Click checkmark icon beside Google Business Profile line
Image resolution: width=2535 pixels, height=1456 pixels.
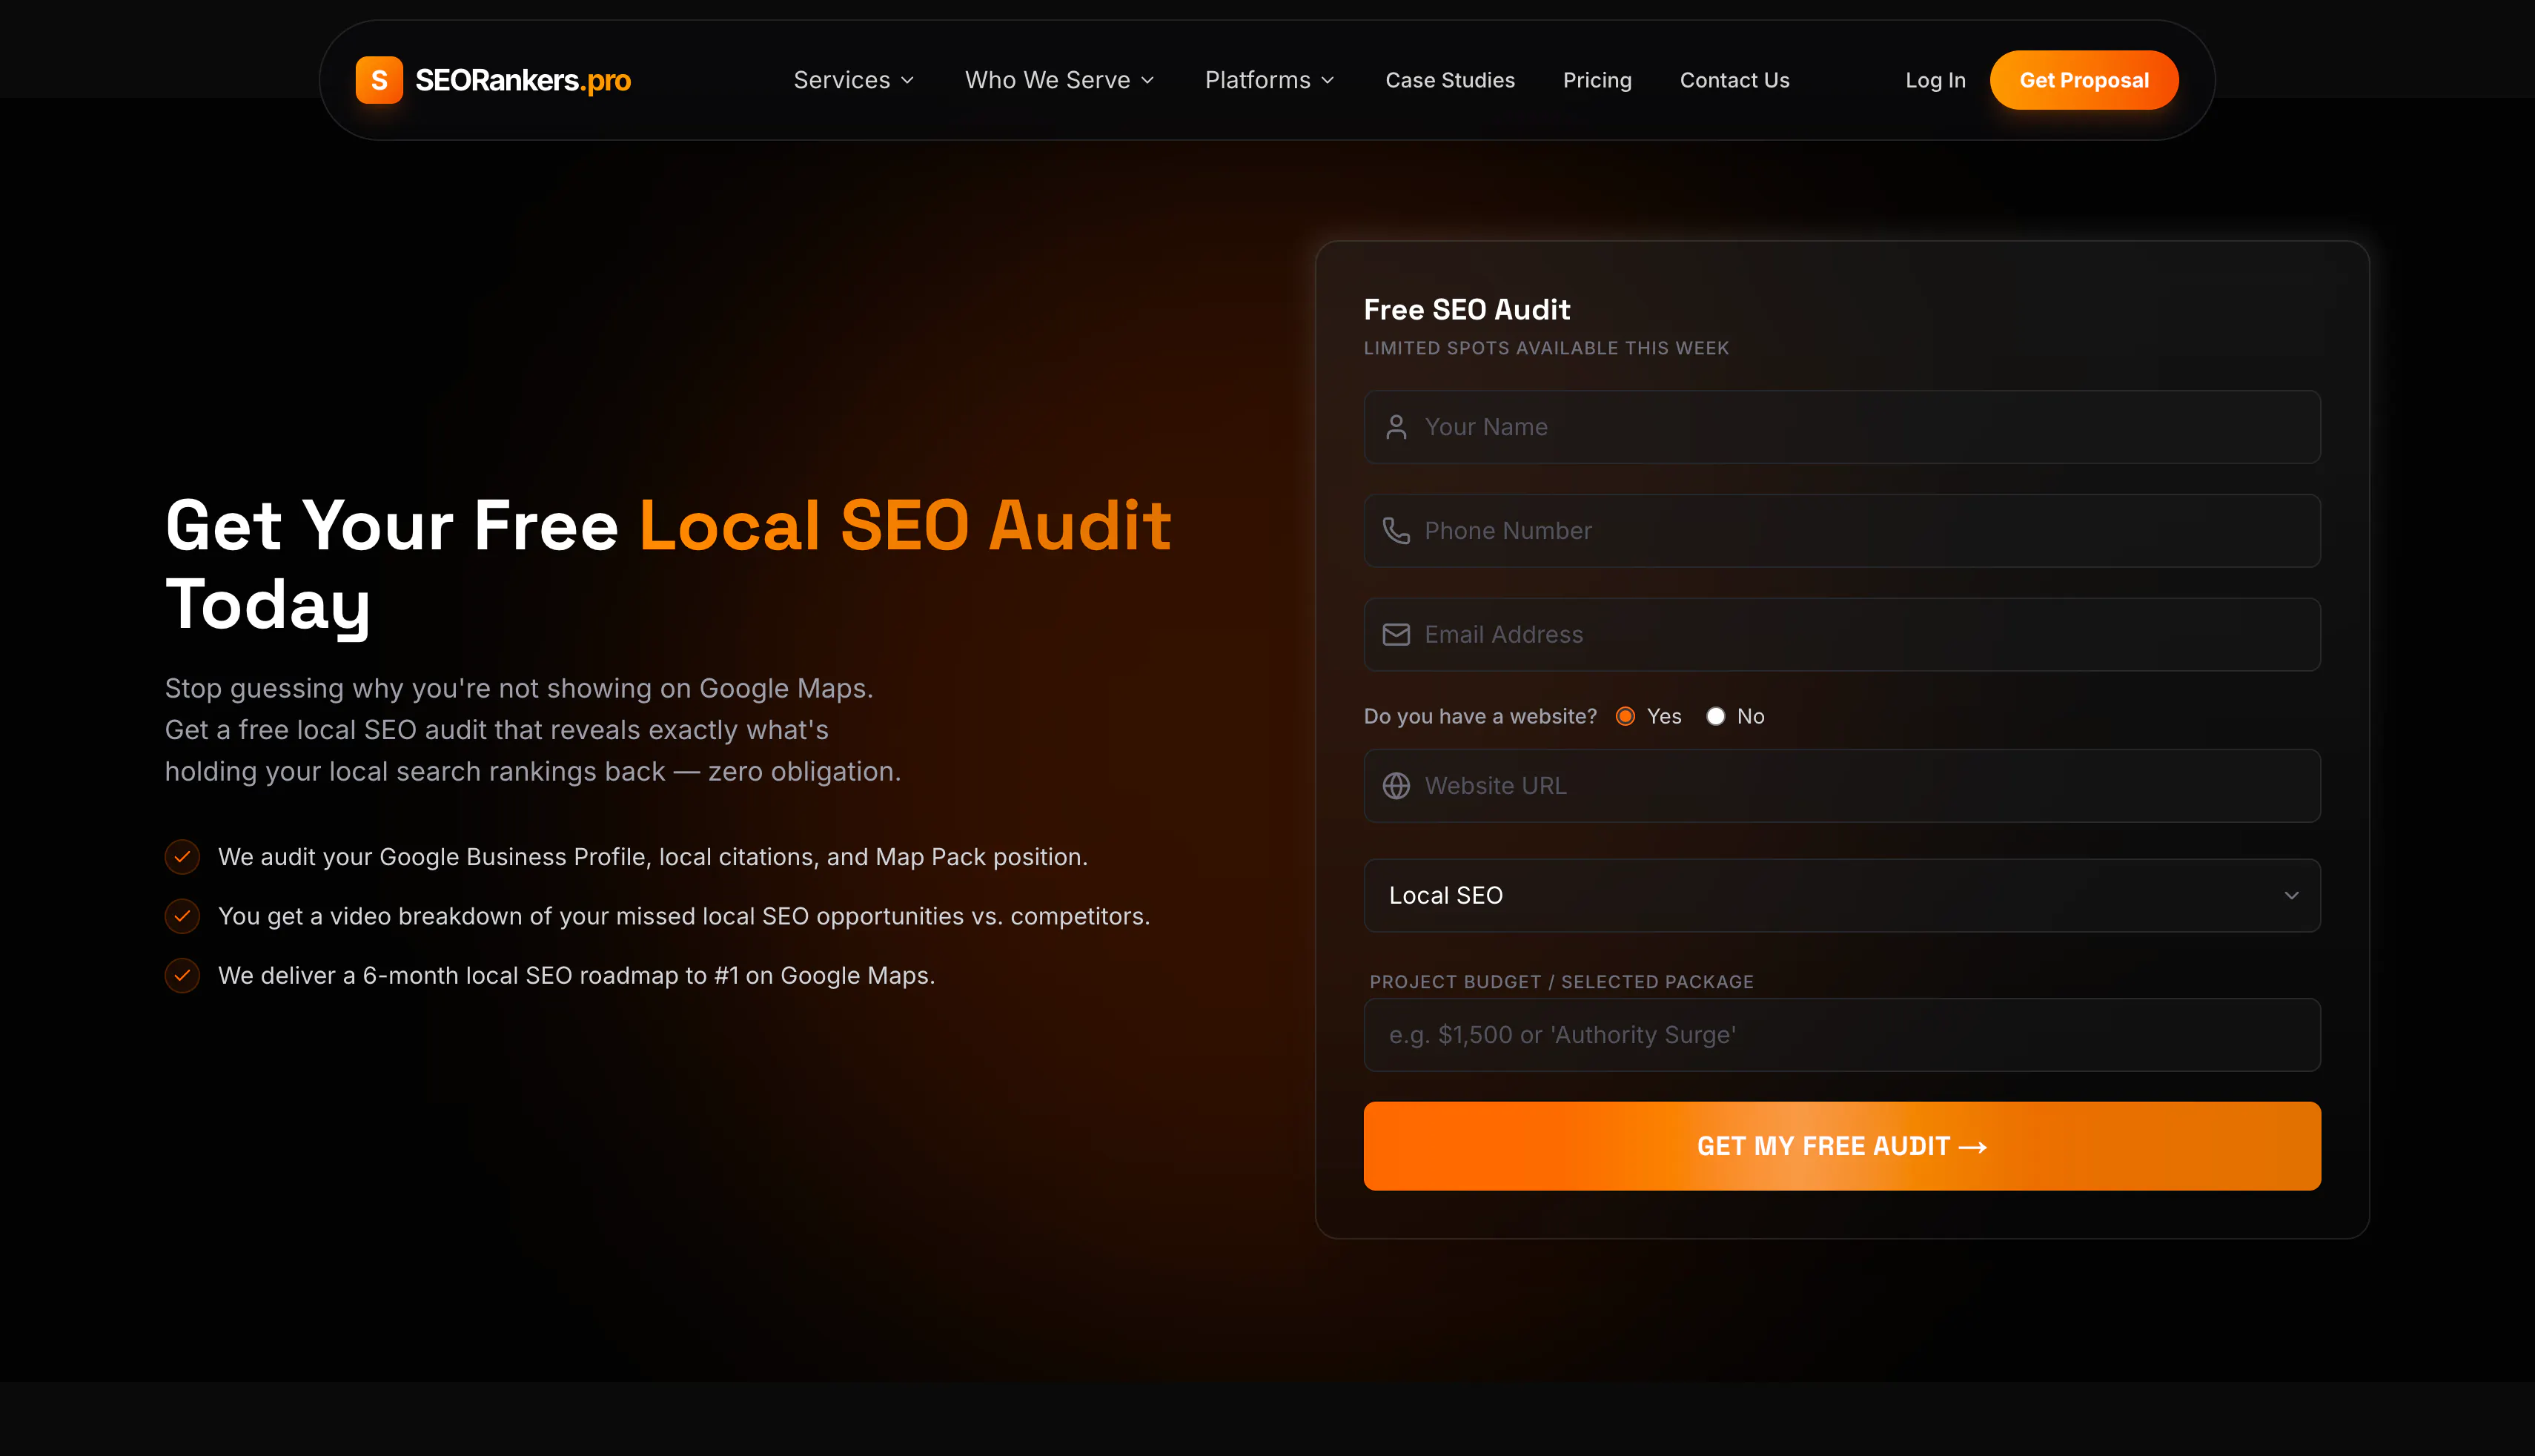point(182,857)
